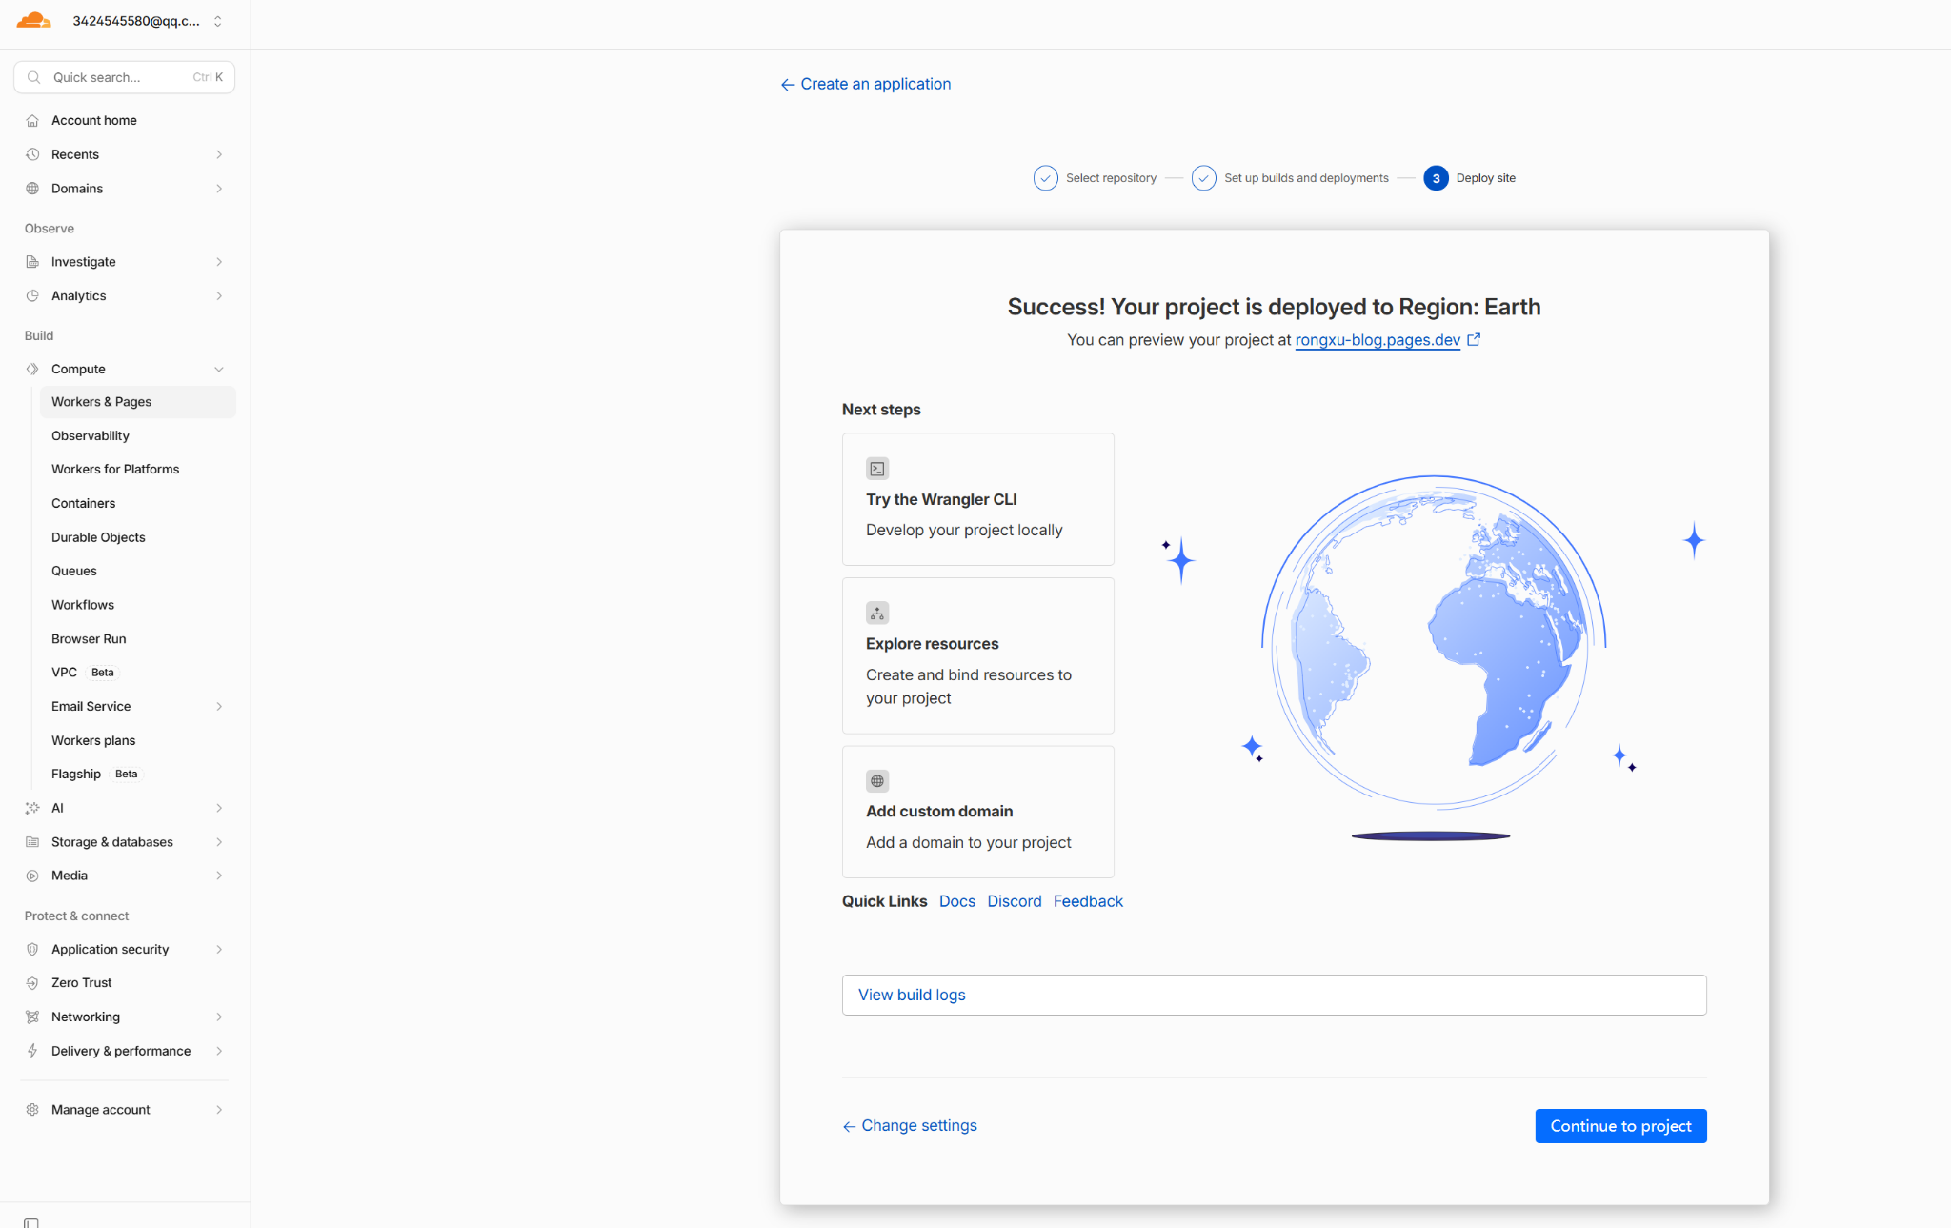Screen dimensions: 1951x1228
Task: Open the account switcher chevron
Action: (218, 21)
